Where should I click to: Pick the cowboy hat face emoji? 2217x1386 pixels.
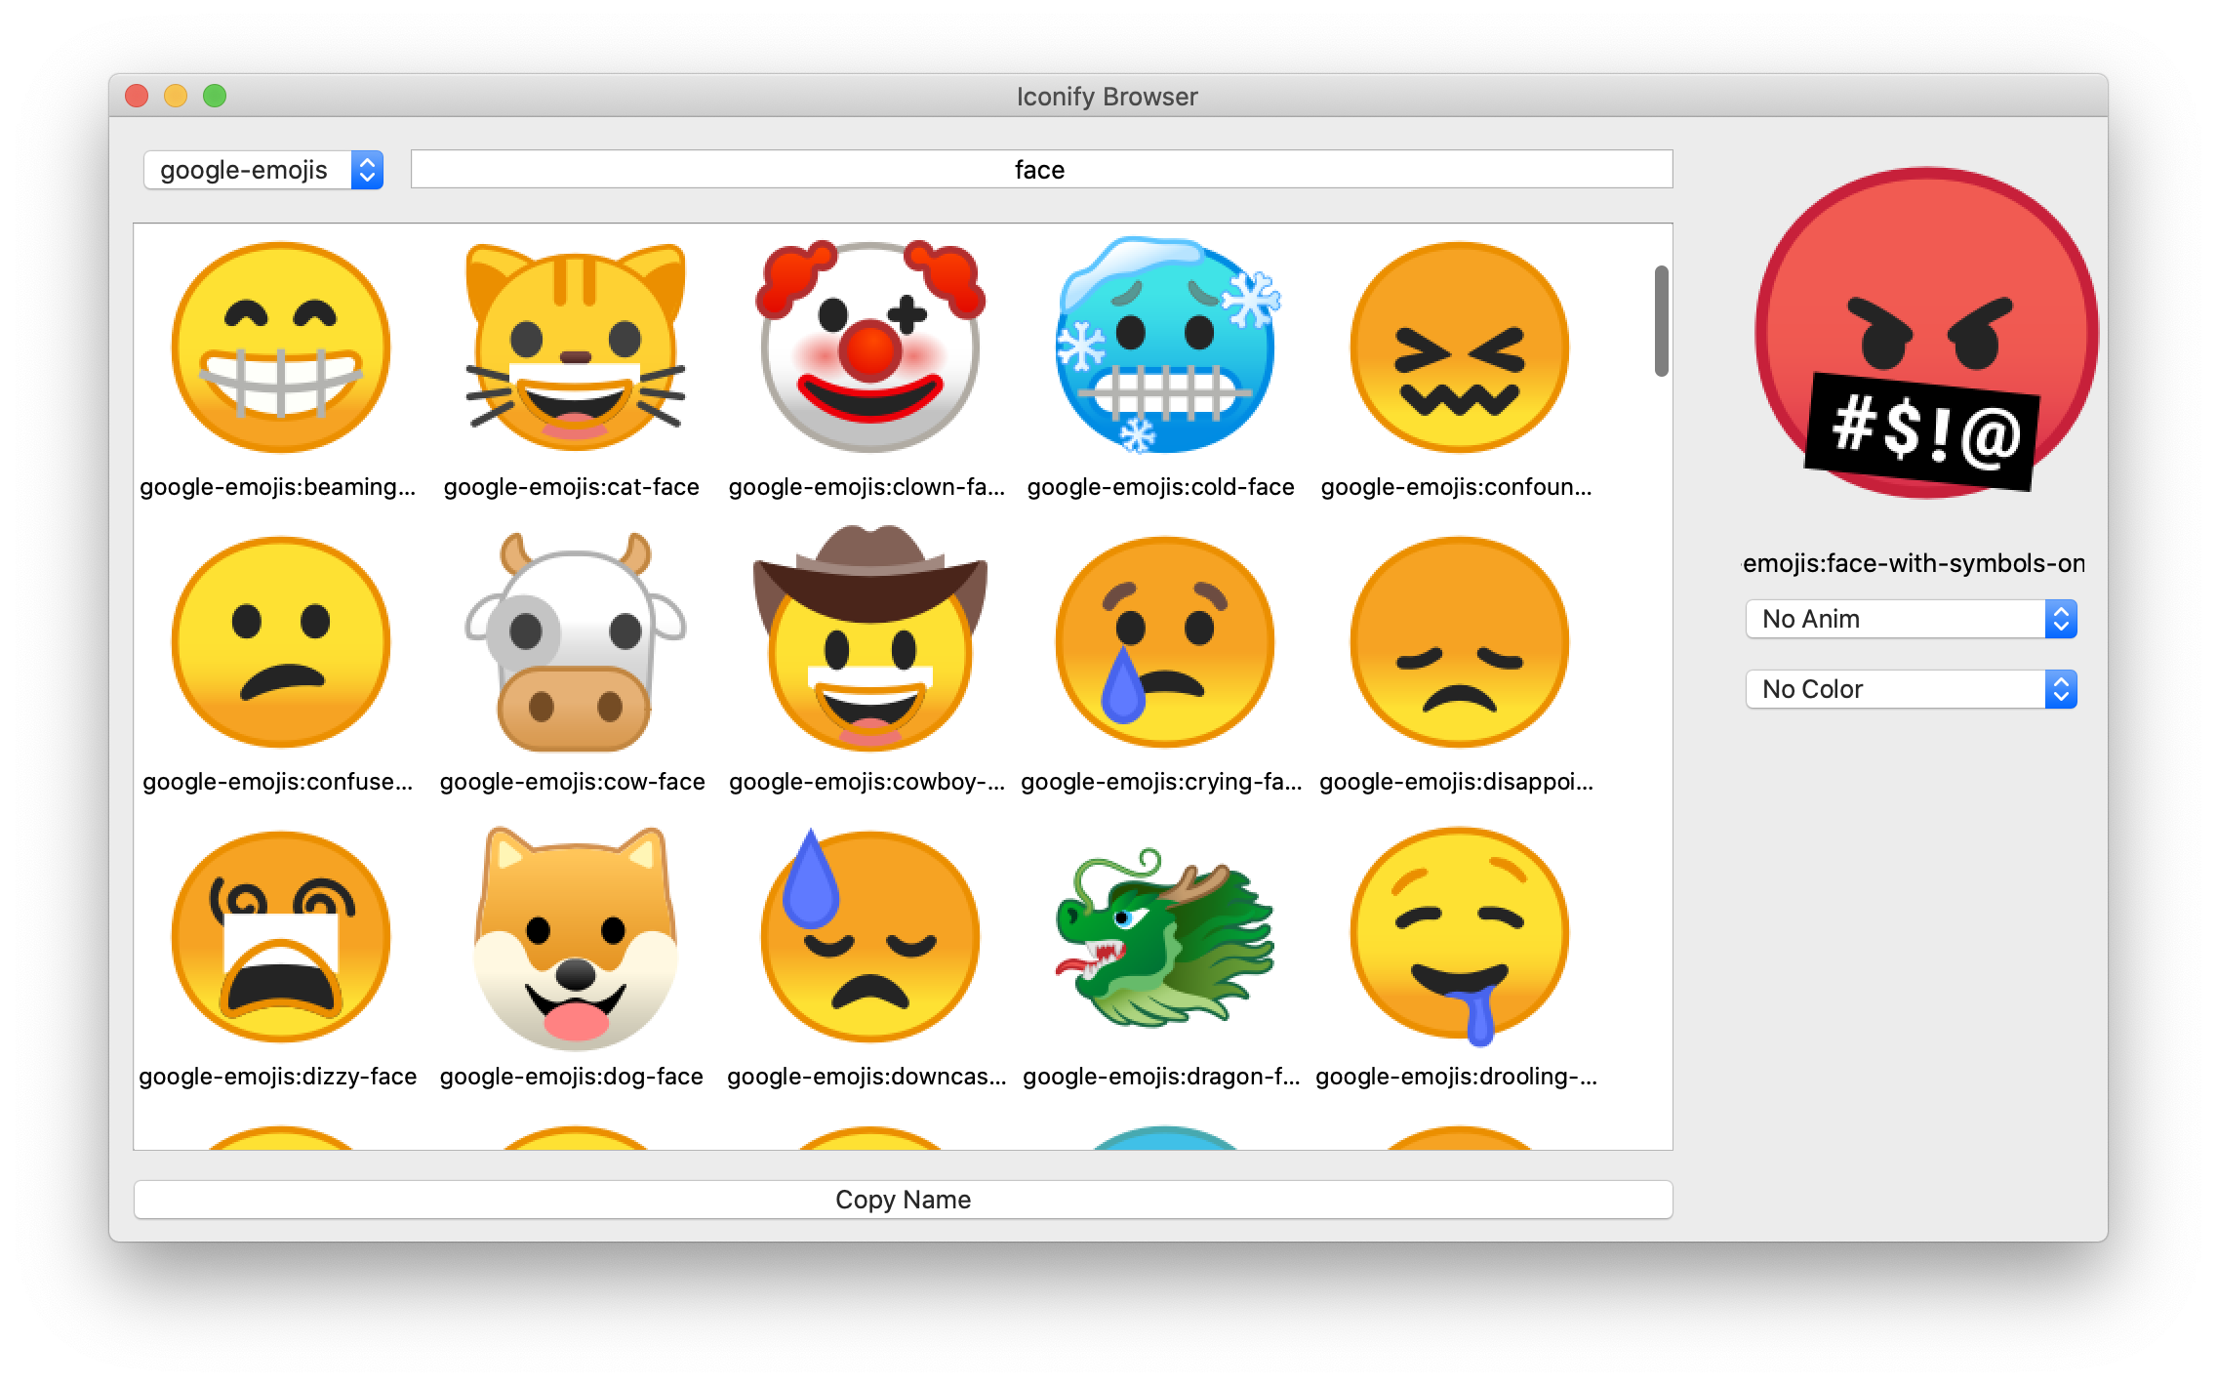pyautogui.click(x=869, y=642)
